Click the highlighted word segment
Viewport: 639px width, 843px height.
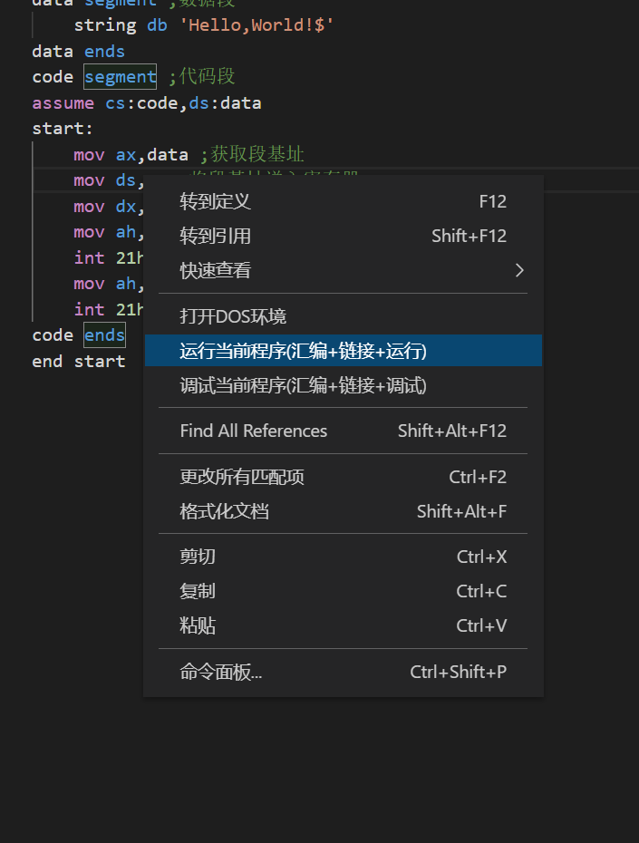120,76
